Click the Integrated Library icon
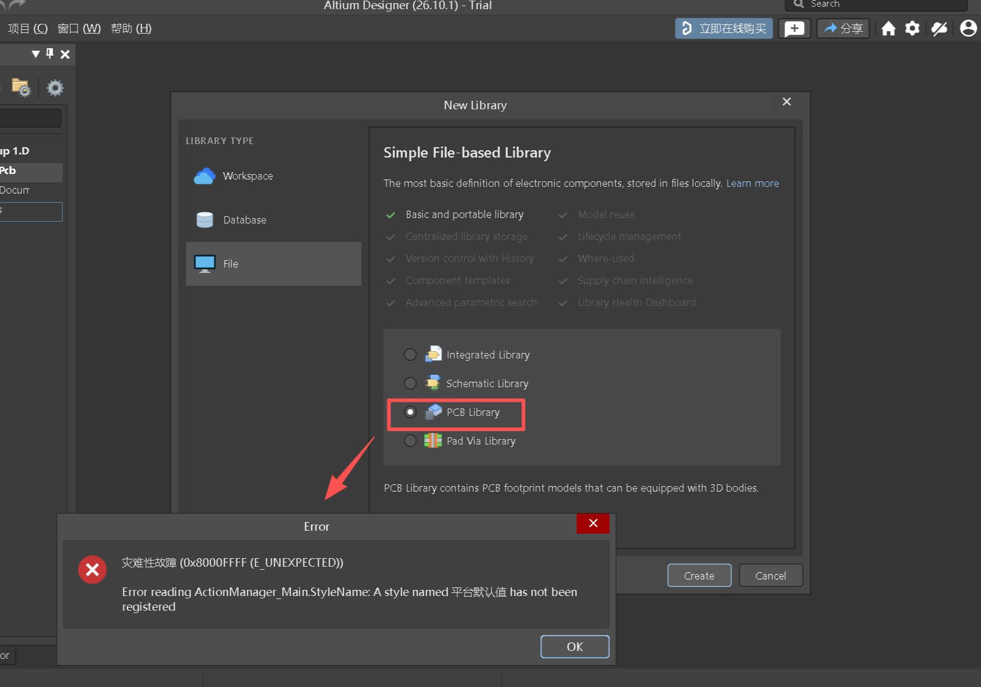 click(x=433, y=354)
